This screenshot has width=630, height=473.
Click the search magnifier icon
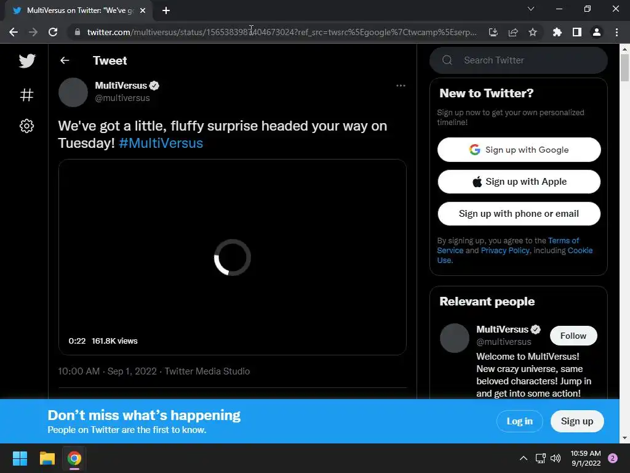[447, 60]
